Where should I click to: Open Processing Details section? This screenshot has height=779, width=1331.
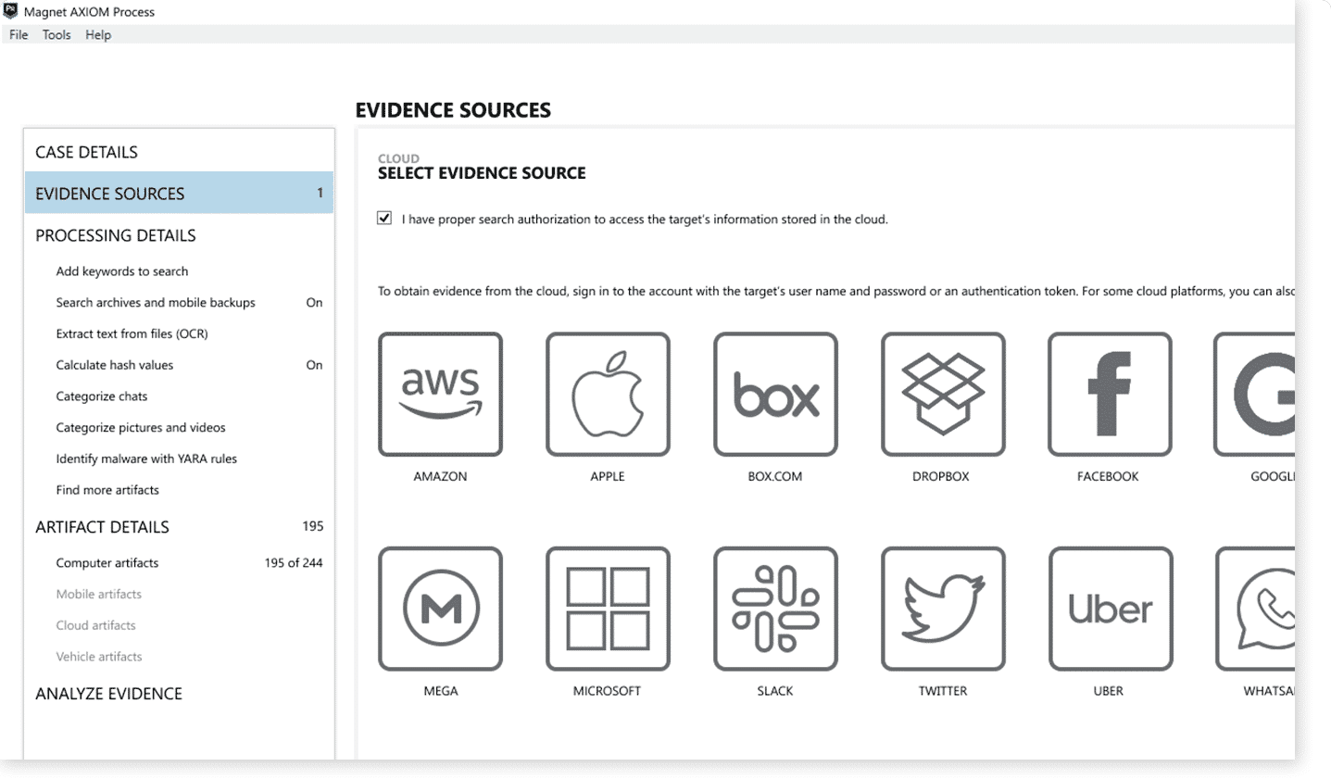[x=116, y=235]
